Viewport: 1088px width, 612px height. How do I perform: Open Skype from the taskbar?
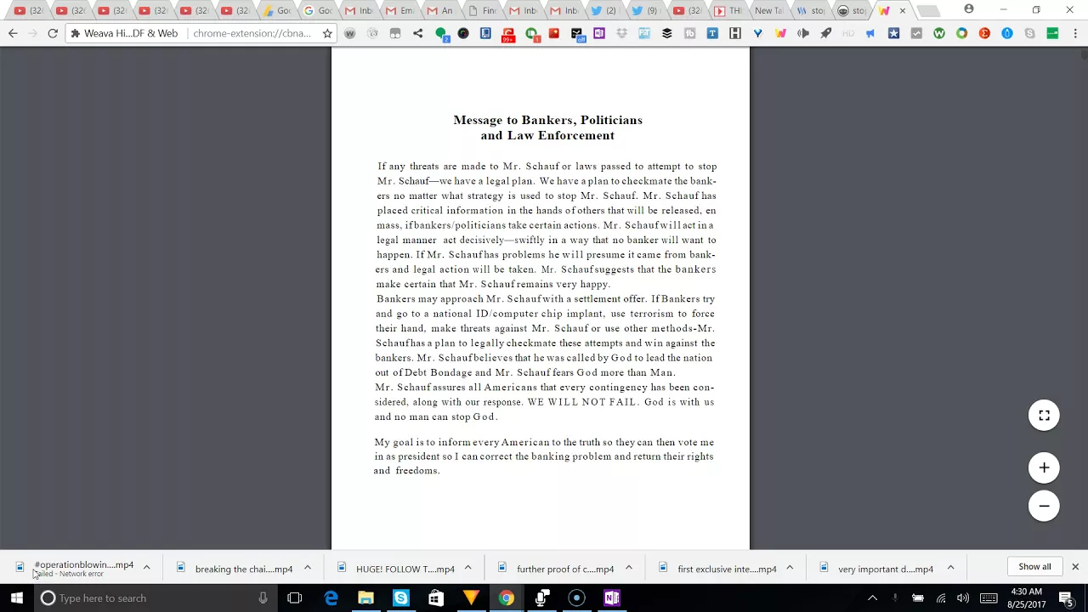click(400, 598)
